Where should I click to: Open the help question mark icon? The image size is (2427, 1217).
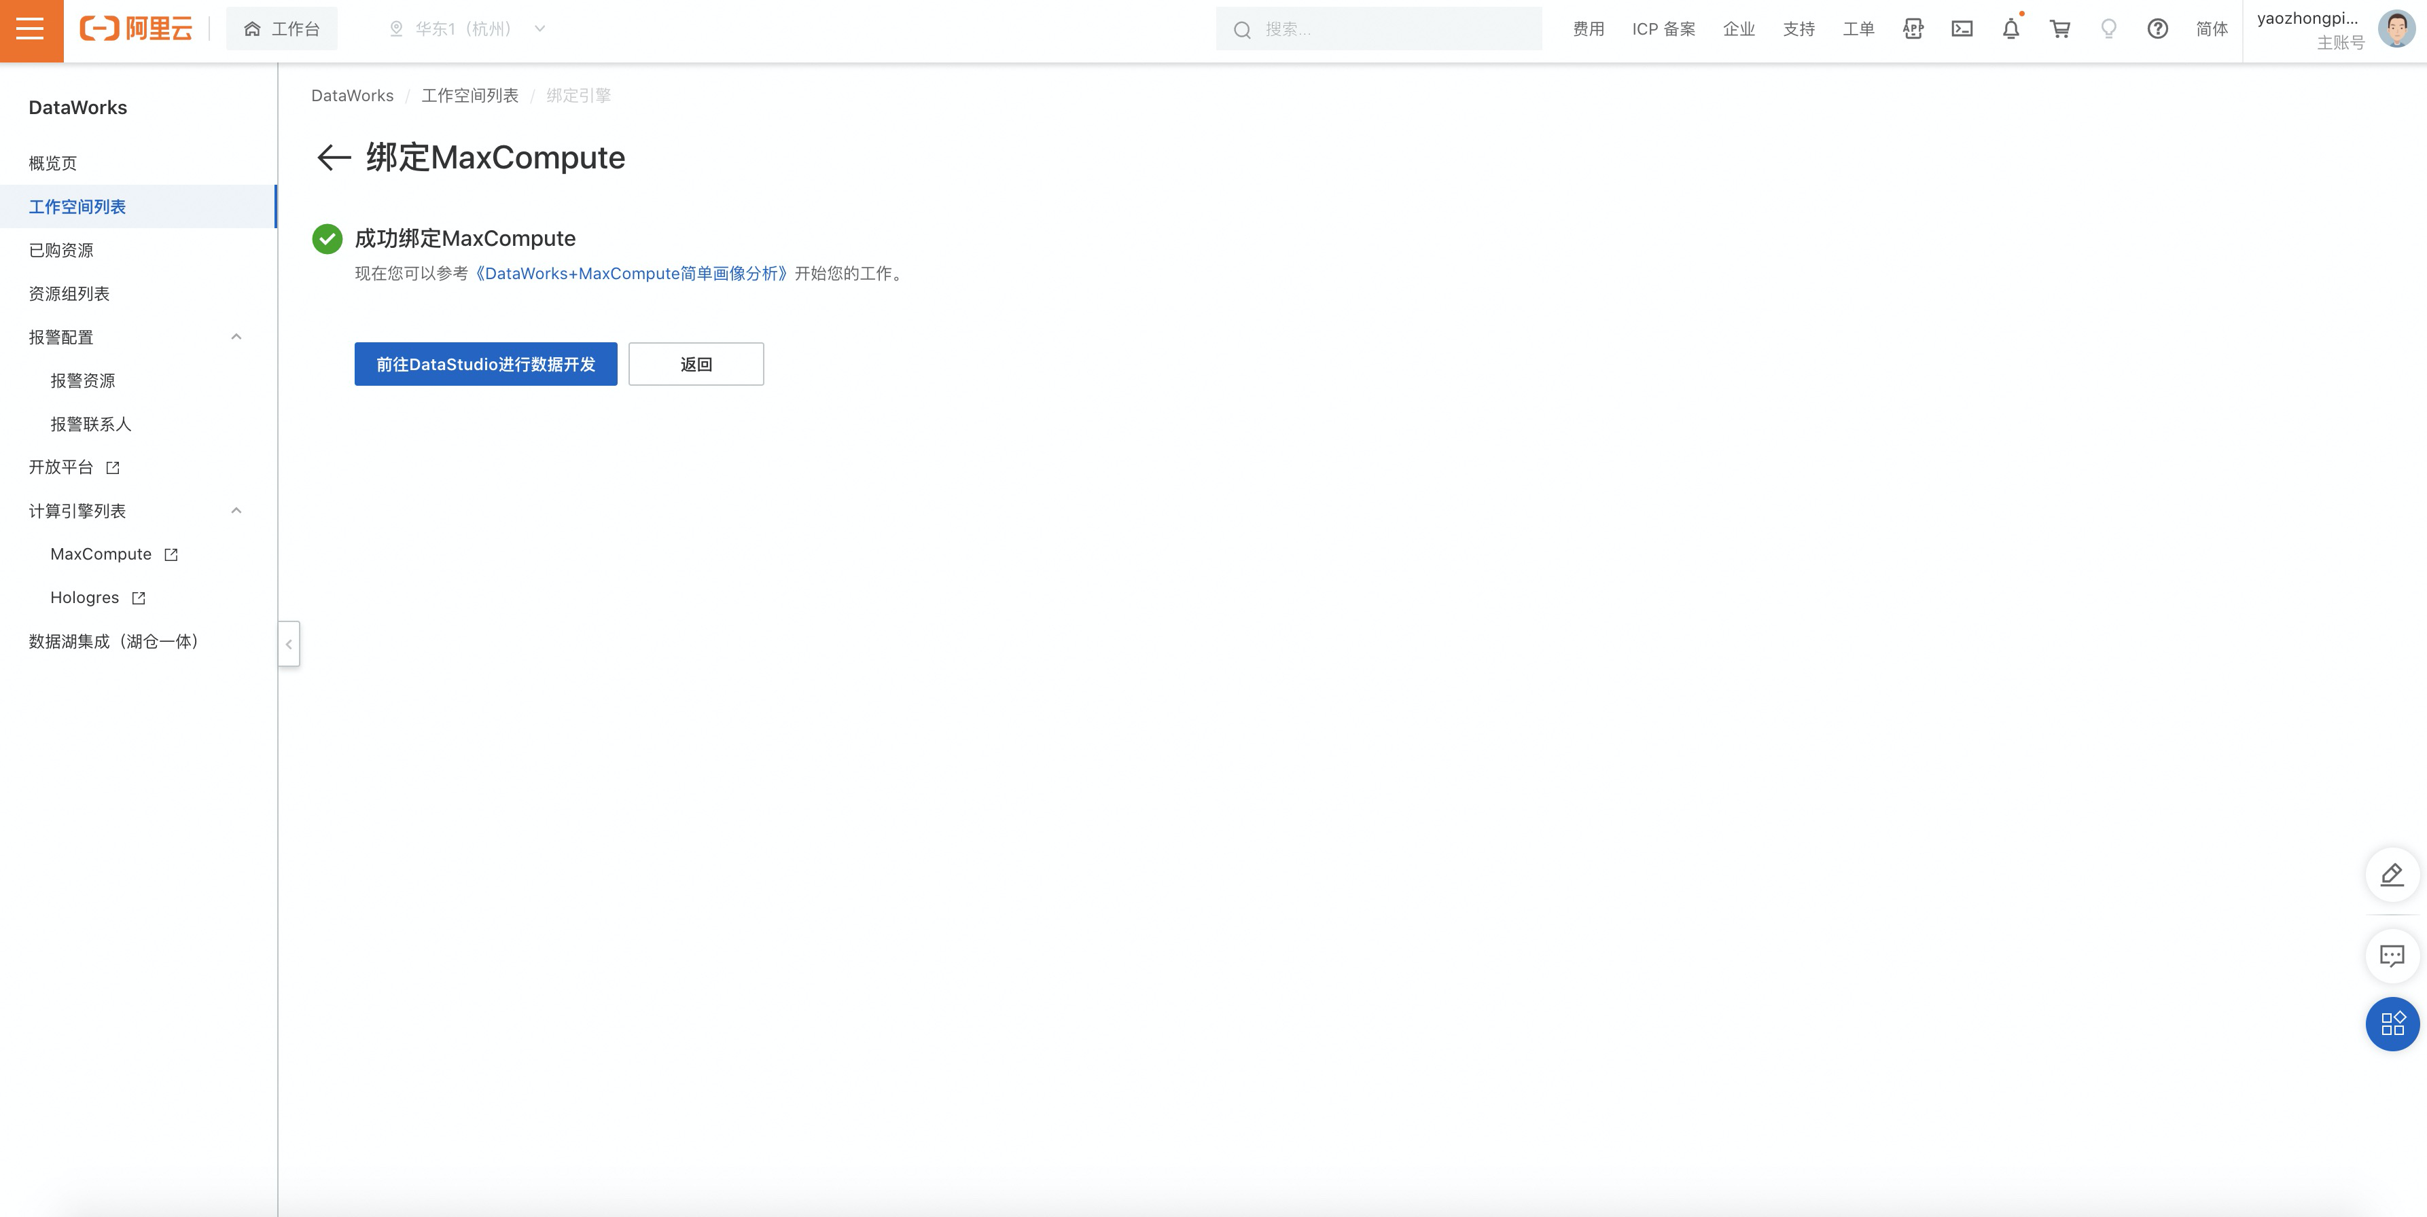tap(2157, 29)
